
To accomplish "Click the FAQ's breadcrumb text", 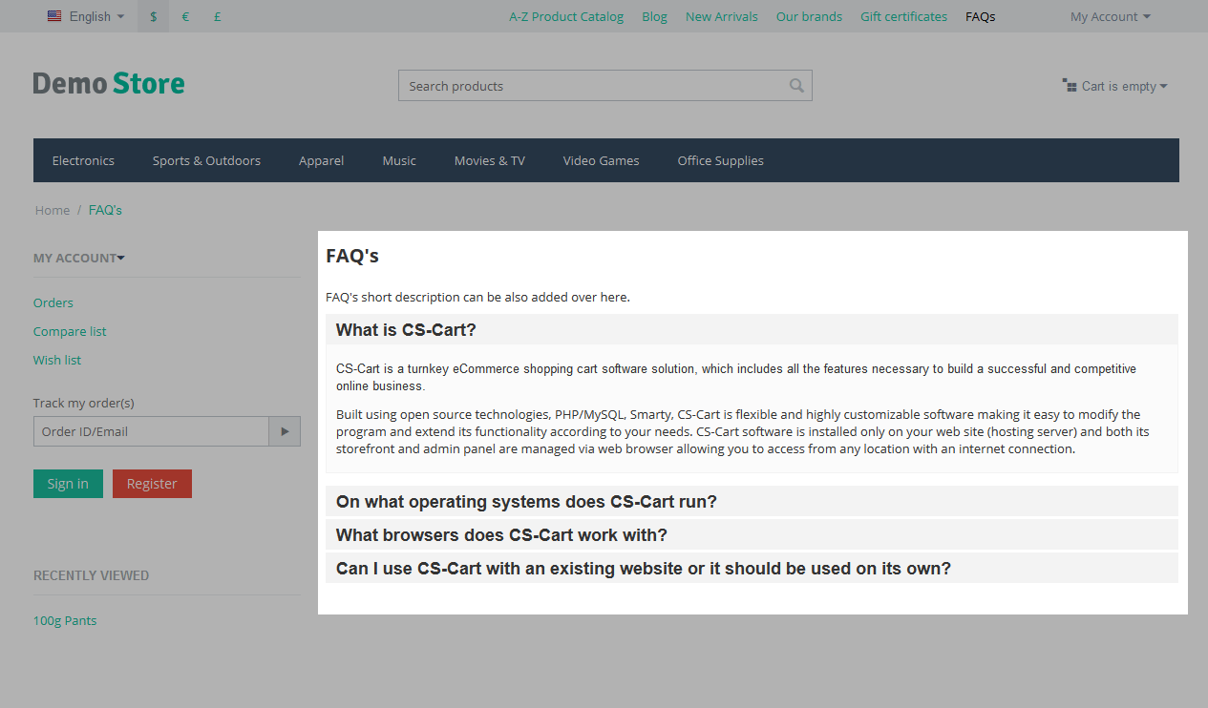I will (x=105, y=210).
